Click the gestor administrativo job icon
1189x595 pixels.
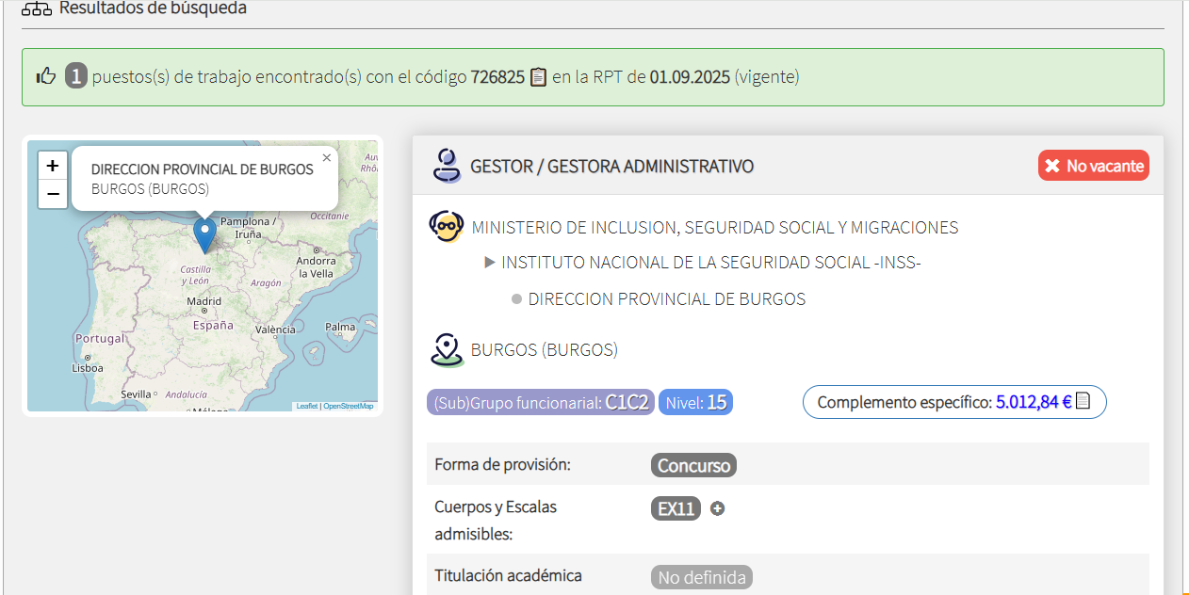447,166
